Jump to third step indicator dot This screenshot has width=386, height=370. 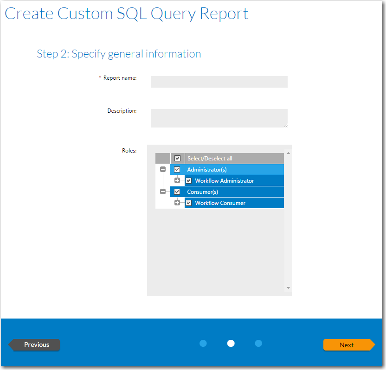click(x=258, y=344)
